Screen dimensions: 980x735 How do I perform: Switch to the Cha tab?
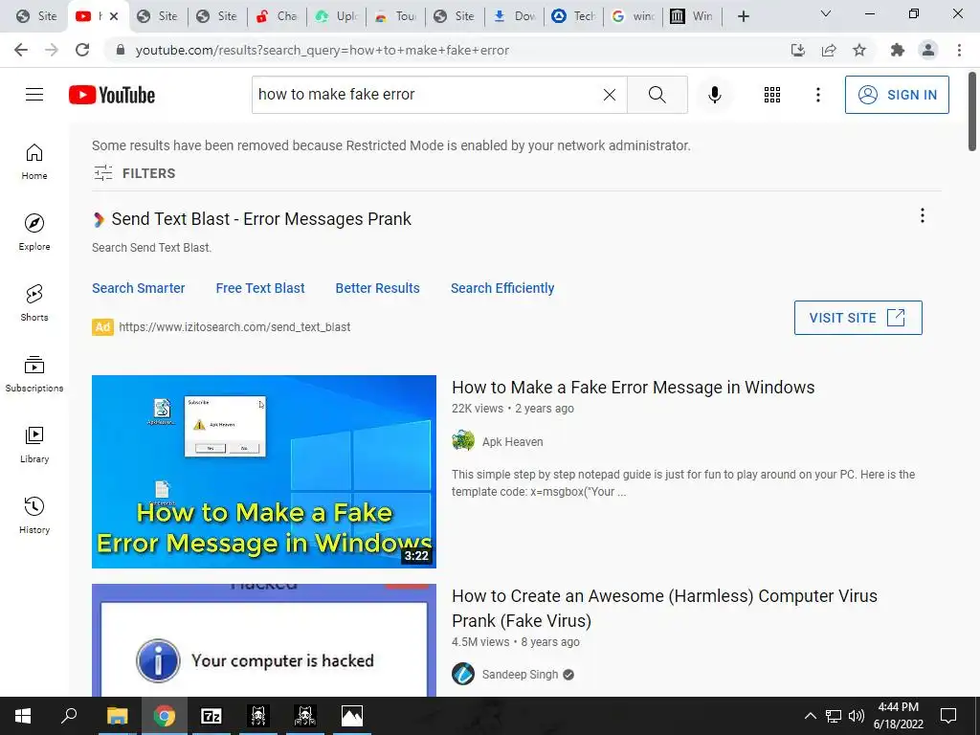tap(277, 16)
